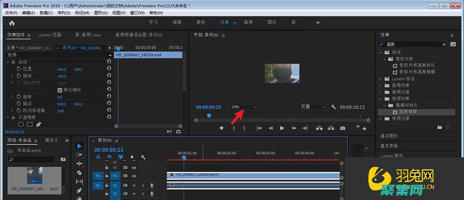The image size is (464, 200).
Task: Create an ellipse mask under Opacity
Action: [21, 124]
